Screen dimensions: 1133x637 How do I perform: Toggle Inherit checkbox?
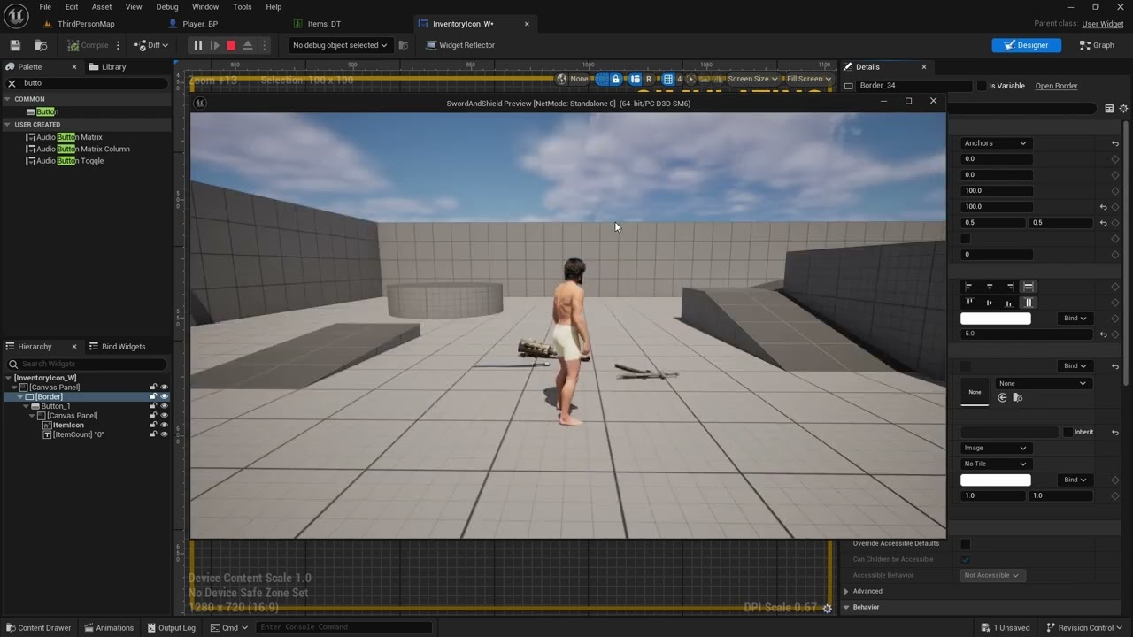pyautogui.click(x=1068, y=433)
